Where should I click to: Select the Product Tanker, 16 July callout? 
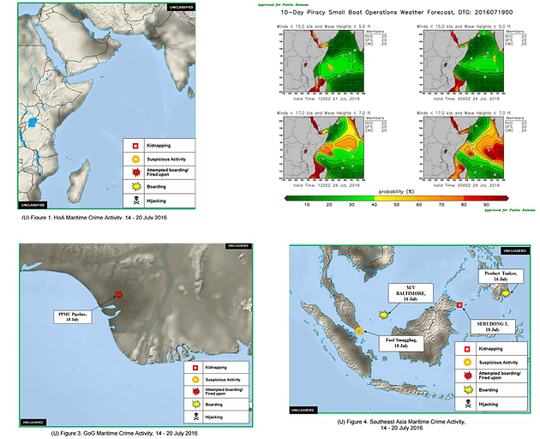[x=501, y=276]
